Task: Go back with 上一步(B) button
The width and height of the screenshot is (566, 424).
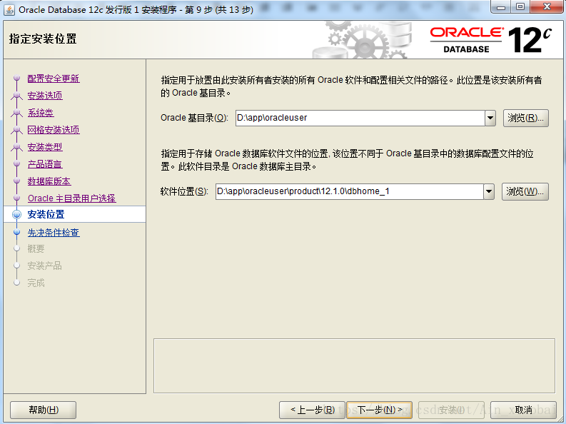Action: point(312,410)
